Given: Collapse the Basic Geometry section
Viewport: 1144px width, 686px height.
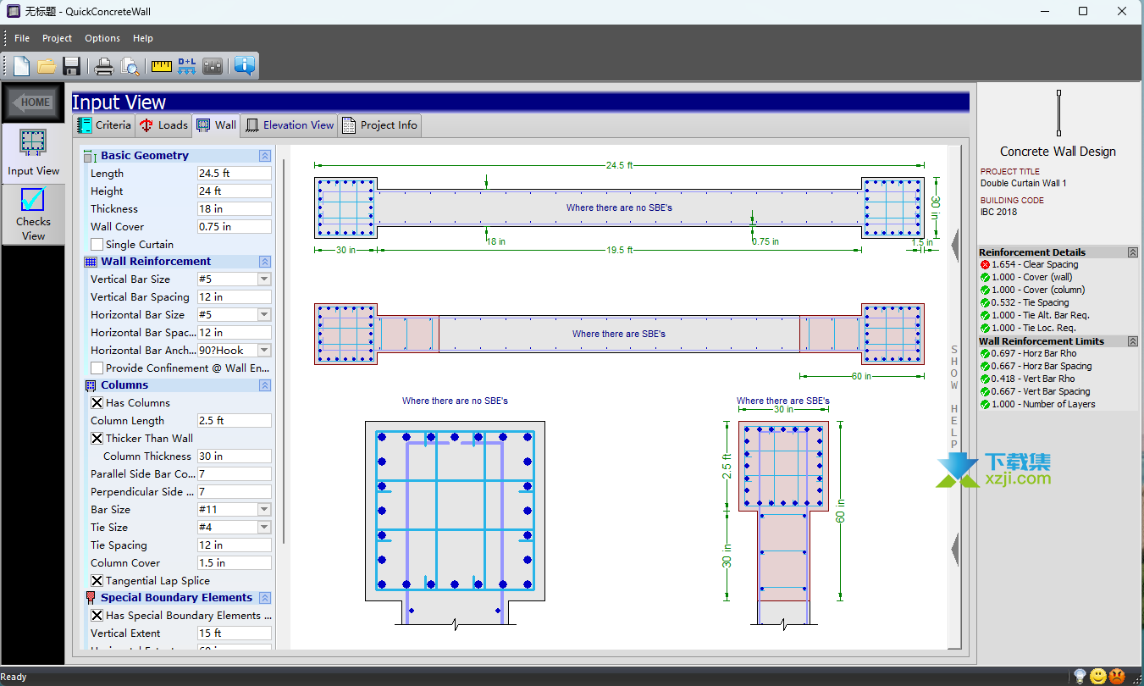Looking at the screenshot, I should click(x=265, y=156).
